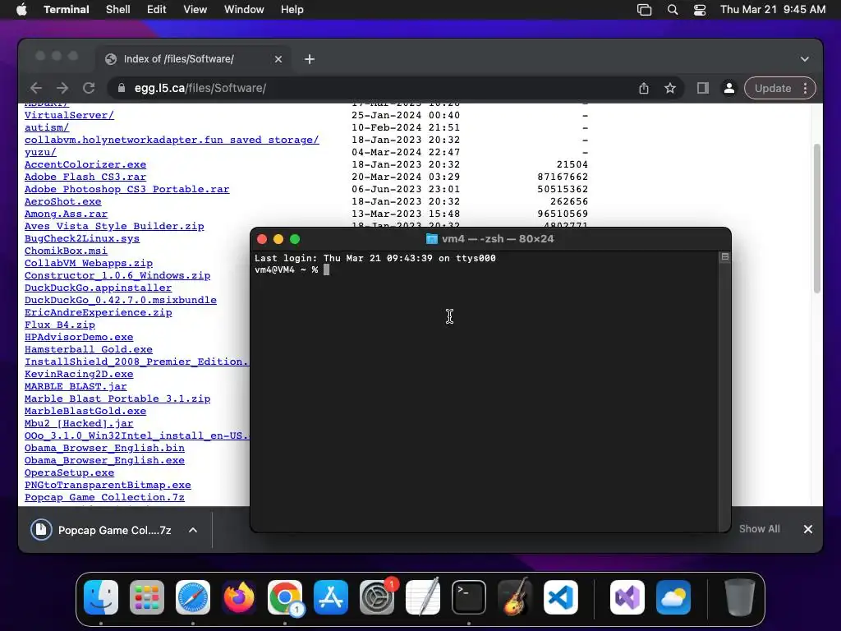Open Safari from the Dock
Screen dimensions: 841x631
(x=192, y=597)
